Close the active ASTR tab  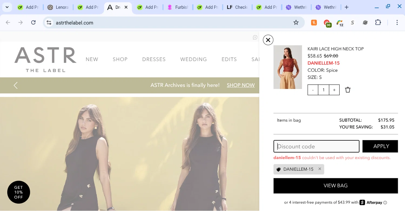point(126,7)
